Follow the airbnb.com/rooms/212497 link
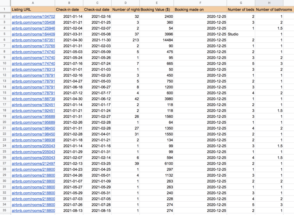This screenshot has width=294, height=215. click(33, 163)
